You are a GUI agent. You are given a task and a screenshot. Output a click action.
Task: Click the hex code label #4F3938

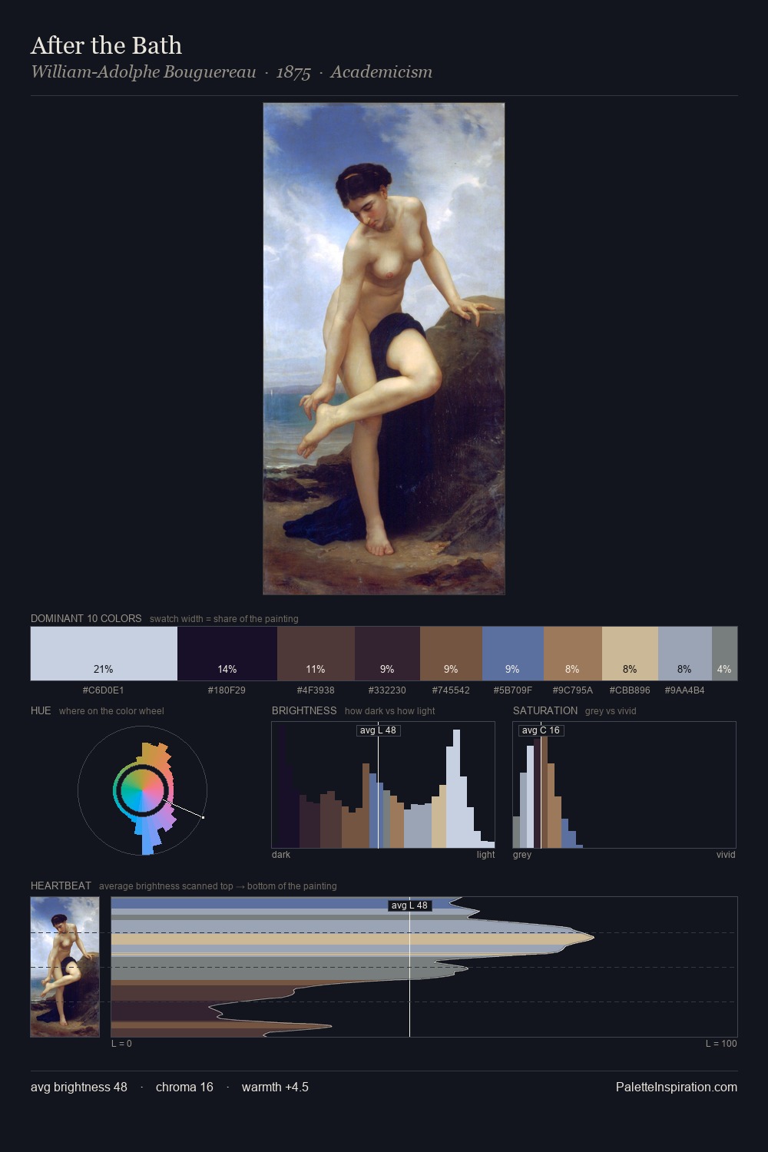click(316, 690)
